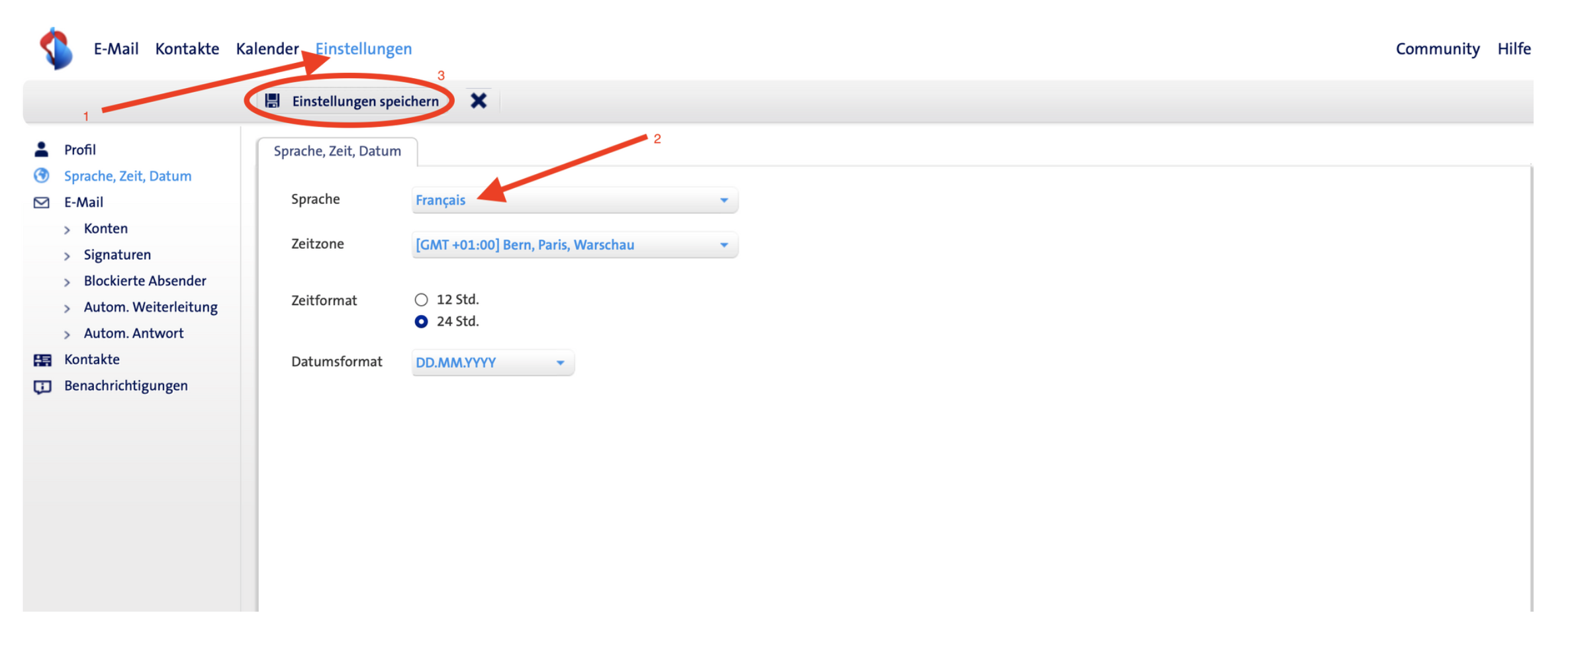Open the Kalender menu item
Screen dimensions: 1574x658
267,49
